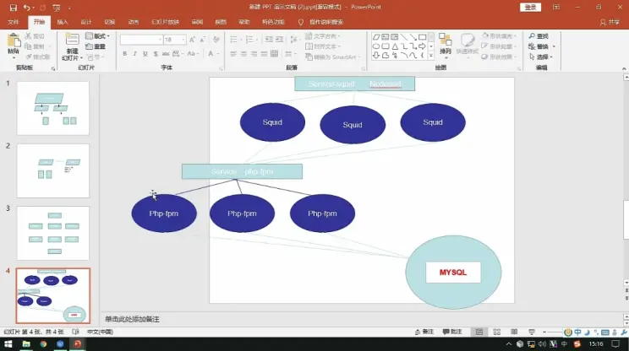
Task: Toggle Notes 备注 pane in status bar
Action: 424,332
